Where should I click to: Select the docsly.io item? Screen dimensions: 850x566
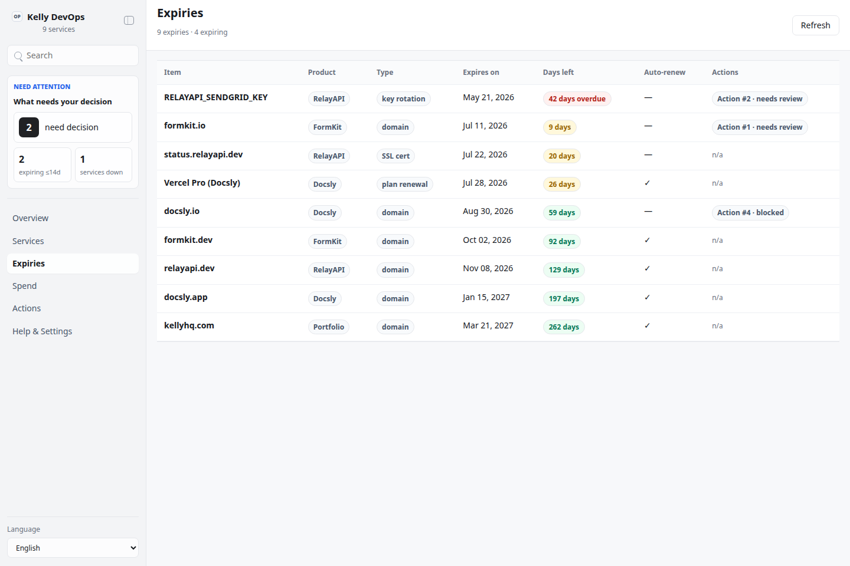coord(182,211)
